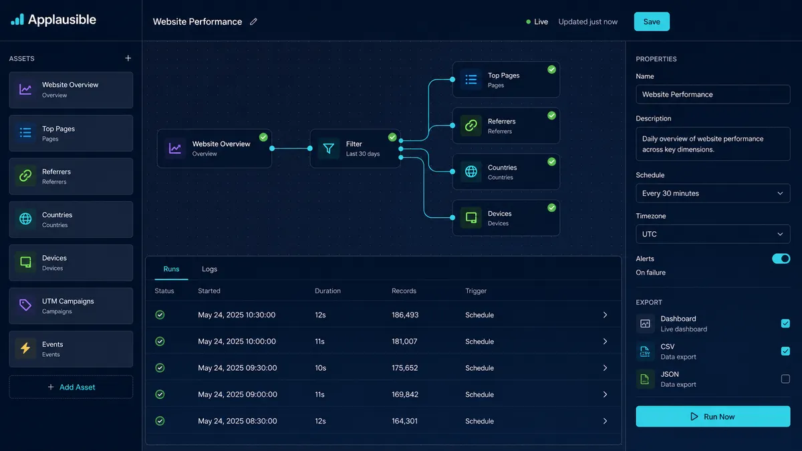Click the CSV export file icon
The height and width of the screenshot is (451, 802).
pyautogui.click(x=645, y=351)
